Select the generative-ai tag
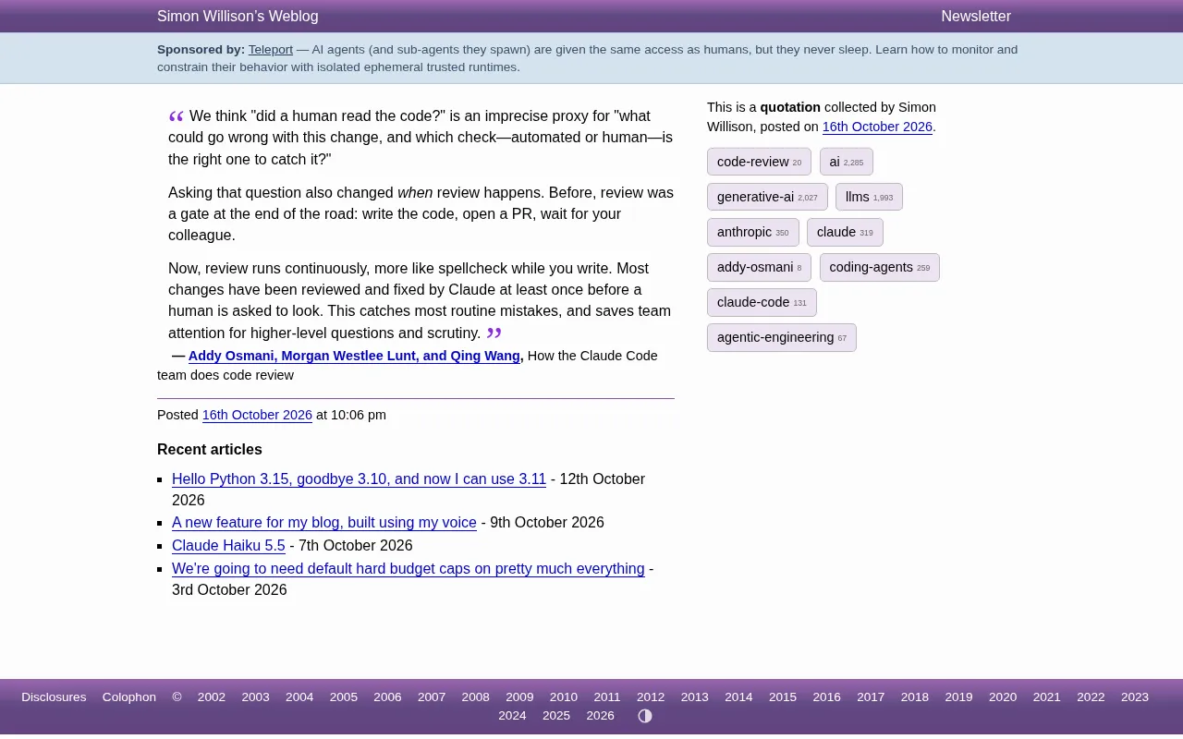Image resolution: width=1183 pixels, height=739 pixels. (x=767, y=197)
